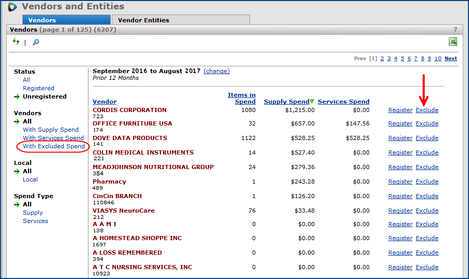
Task: Exclude CORDIS CORPORATION from spend
Action: tap(427, 110)
